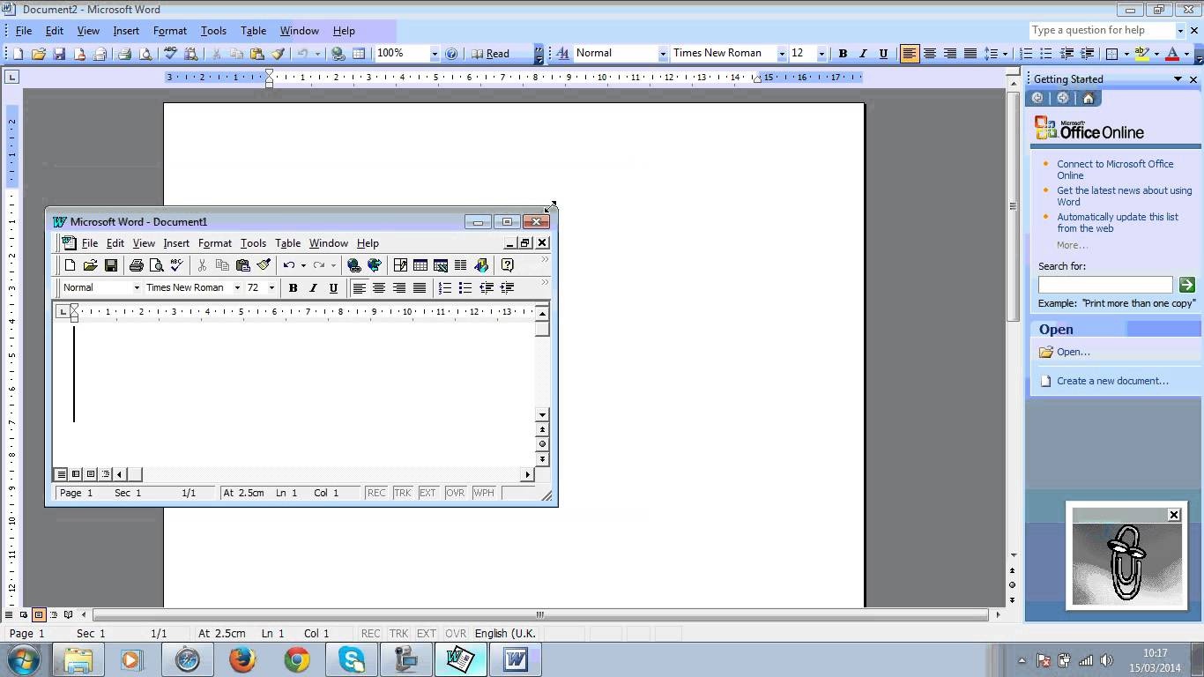
Task: Toggle OVR overtype mode in main status bar
Action: pyautogui.click(x=456, y=634)
